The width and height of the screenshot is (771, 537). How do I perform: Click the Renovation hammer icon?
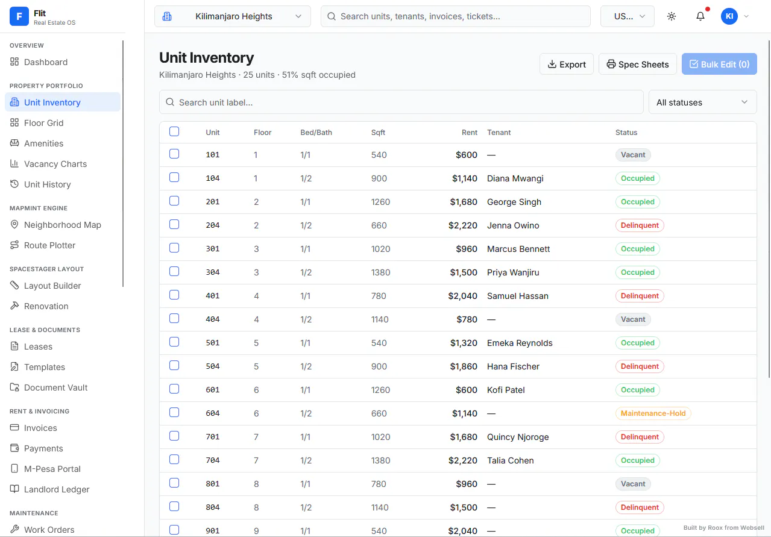pyautogui.click(x=14, y=306)
